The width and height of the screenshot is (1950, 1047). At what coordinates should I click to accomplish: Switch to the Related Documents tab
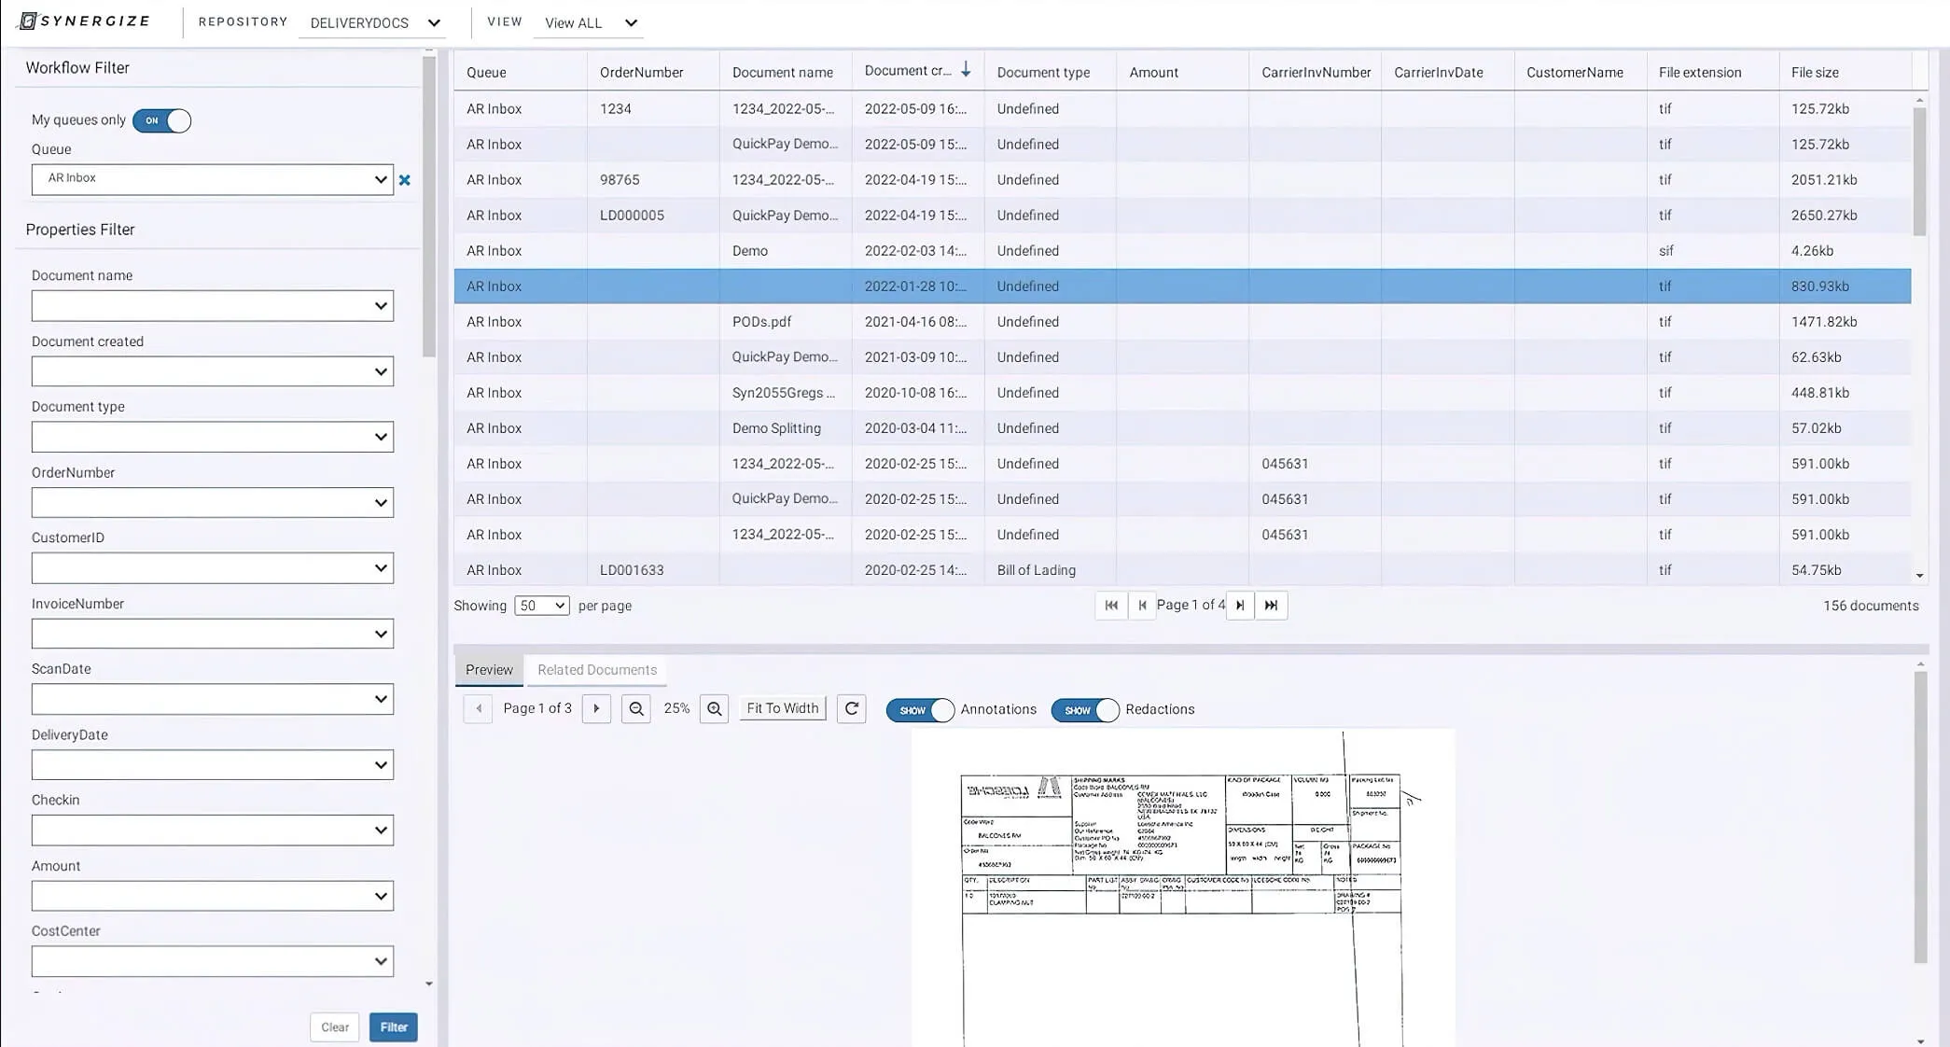point(596,669)
